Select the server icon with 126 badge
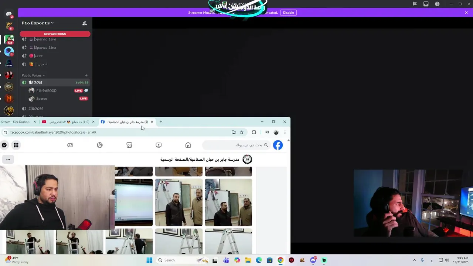This screenshot has height=266, width=473. point(9,39)
